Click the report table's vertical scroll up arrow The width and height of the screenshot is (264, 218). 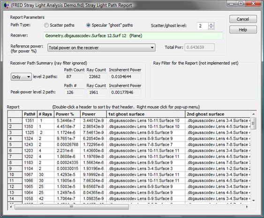coord(254,114)
